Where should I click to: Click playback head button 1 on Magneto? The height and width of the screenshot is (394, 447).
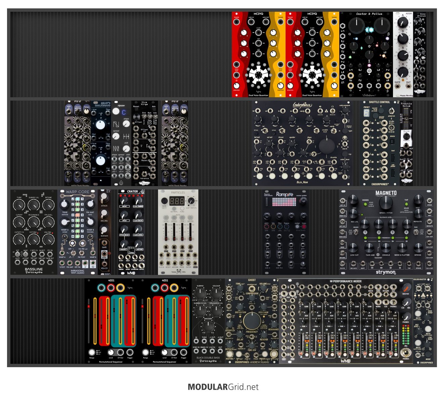coord(365,232)
